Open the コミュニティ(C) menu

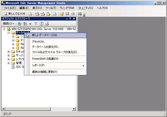tap(85, 8)
